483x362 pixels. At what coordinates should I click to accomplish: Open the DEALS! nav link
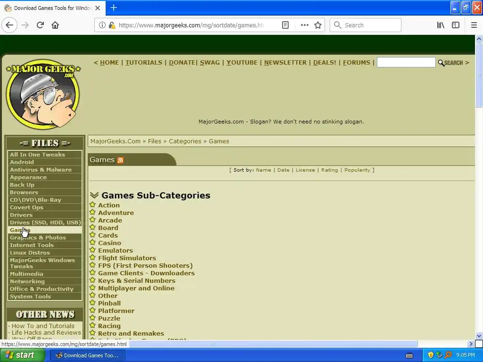325,63
